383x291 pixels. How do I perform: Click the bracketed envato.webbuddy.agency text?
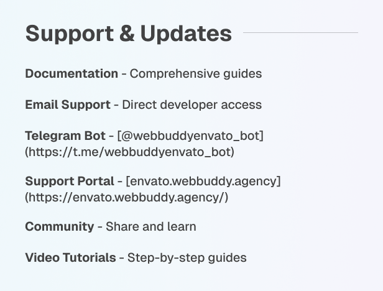[x=203, y=182]
